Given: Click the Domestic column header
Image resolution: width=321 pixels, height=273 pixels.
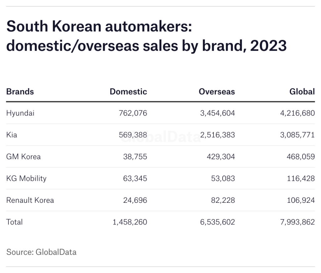Looking at the screenshot, I should pyautogui.click(x=128, y=92).
